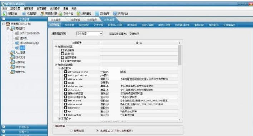
Task: Collapse the 工程设计 subgroup
Action: (59, 119)
